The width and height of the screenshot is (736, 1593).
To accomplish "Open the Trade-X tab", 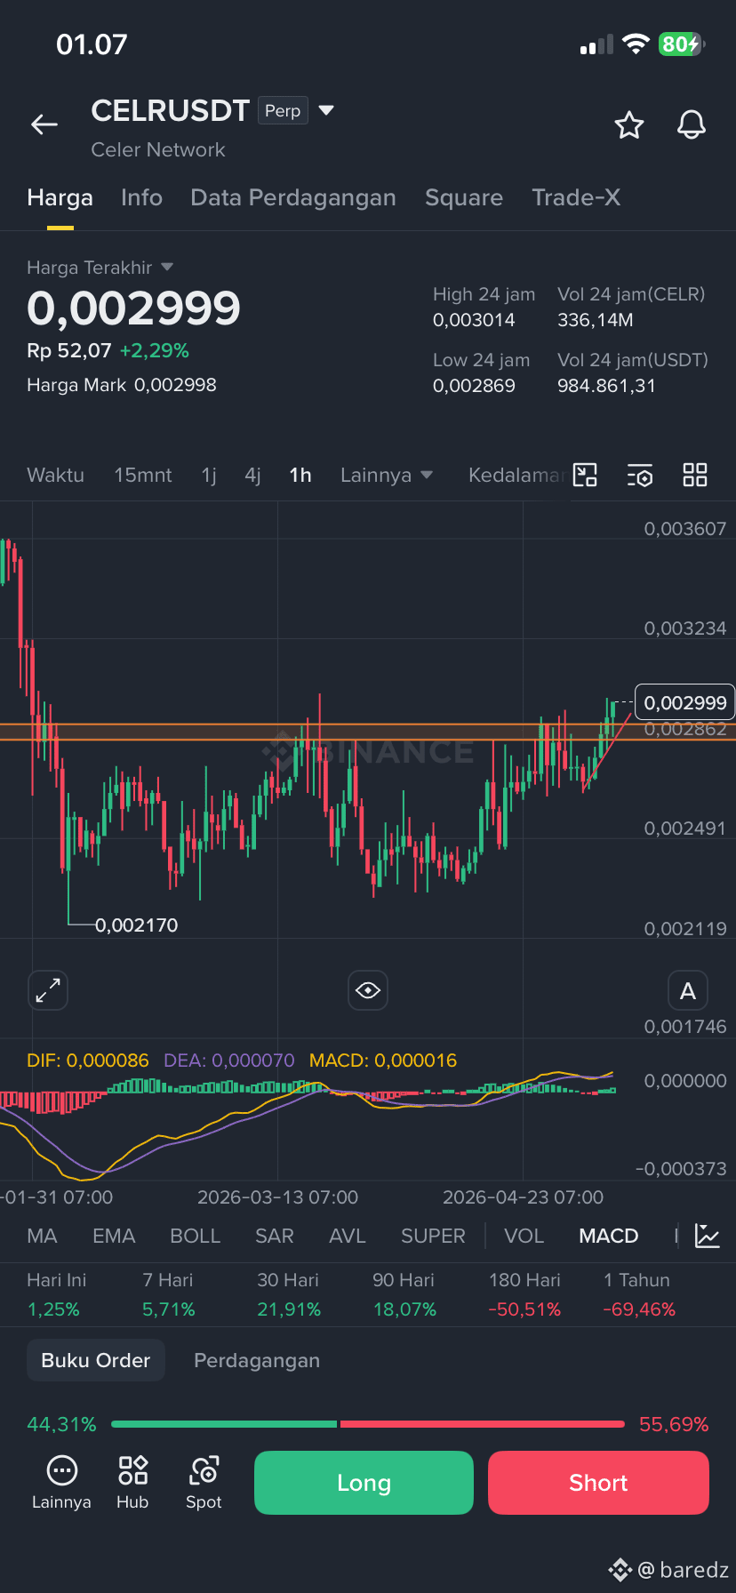I will (x=576, y=197).
